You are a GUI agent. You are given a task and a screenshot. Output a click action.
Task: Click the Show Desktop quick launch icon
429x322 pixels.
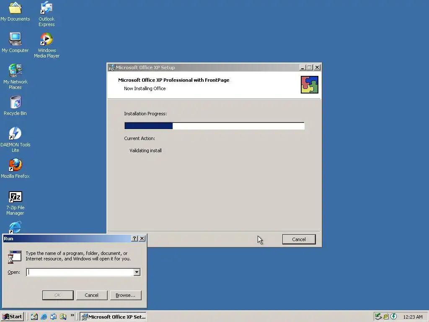coord(34,317)
